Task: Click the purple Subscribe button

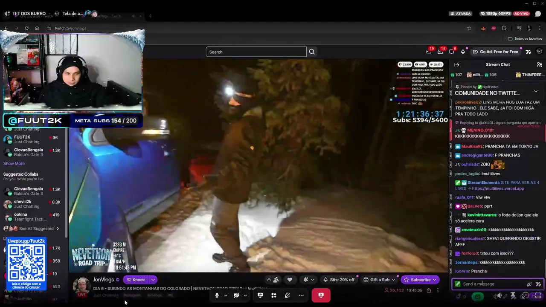Action: pyautogui.click(x=420, y=280)
